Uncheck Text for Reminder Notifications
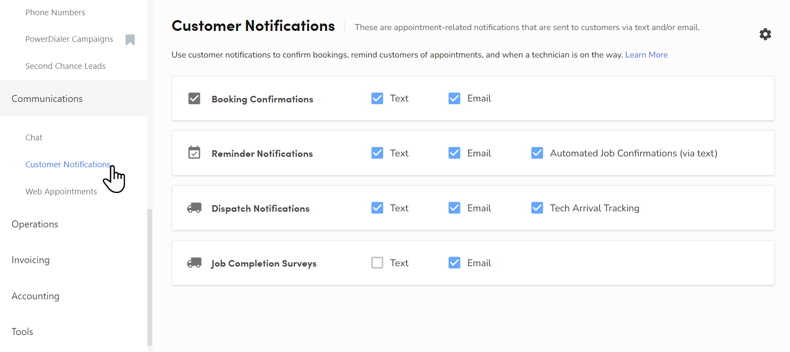The height and width of the screenshot is (352, 790). coord(377,153)
